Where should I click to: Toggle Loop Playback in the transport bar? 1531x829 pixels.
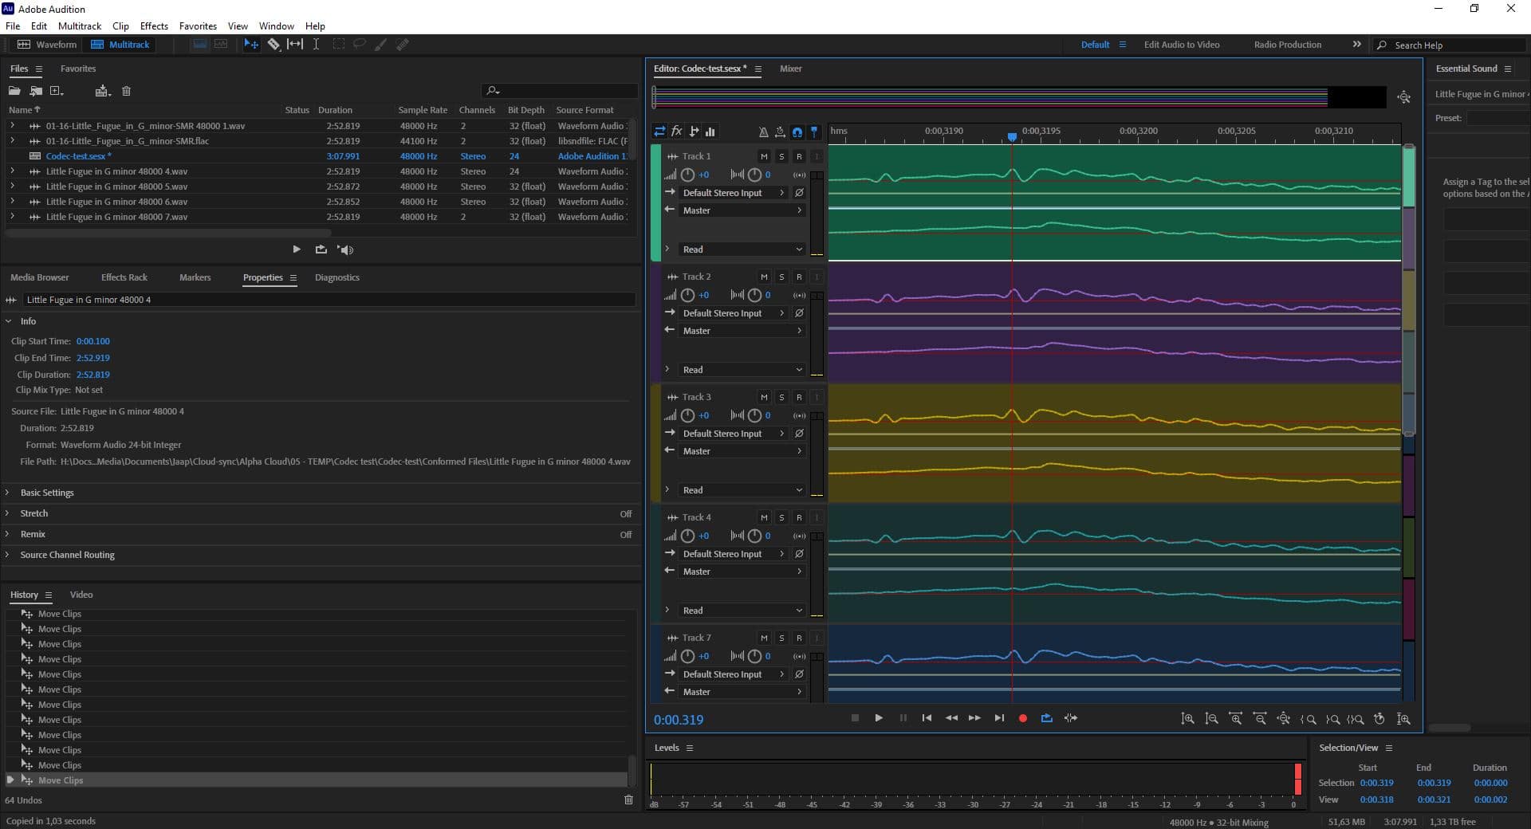pyautogui.click(x=1047, y=718)
